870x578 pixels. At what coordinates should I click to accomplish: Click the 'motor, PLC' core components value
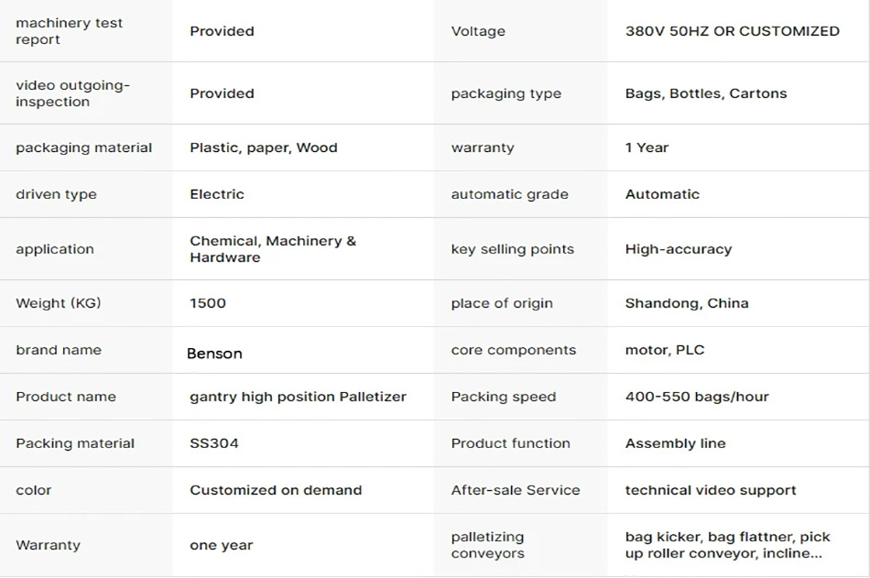[664, 350]
